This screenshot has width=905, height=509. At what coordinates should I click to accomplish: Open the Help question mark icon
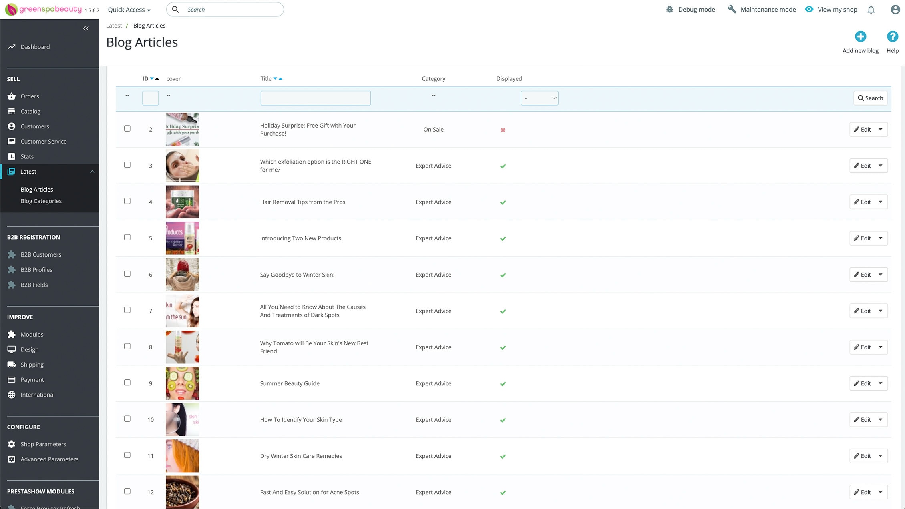[x=892, y=37]
